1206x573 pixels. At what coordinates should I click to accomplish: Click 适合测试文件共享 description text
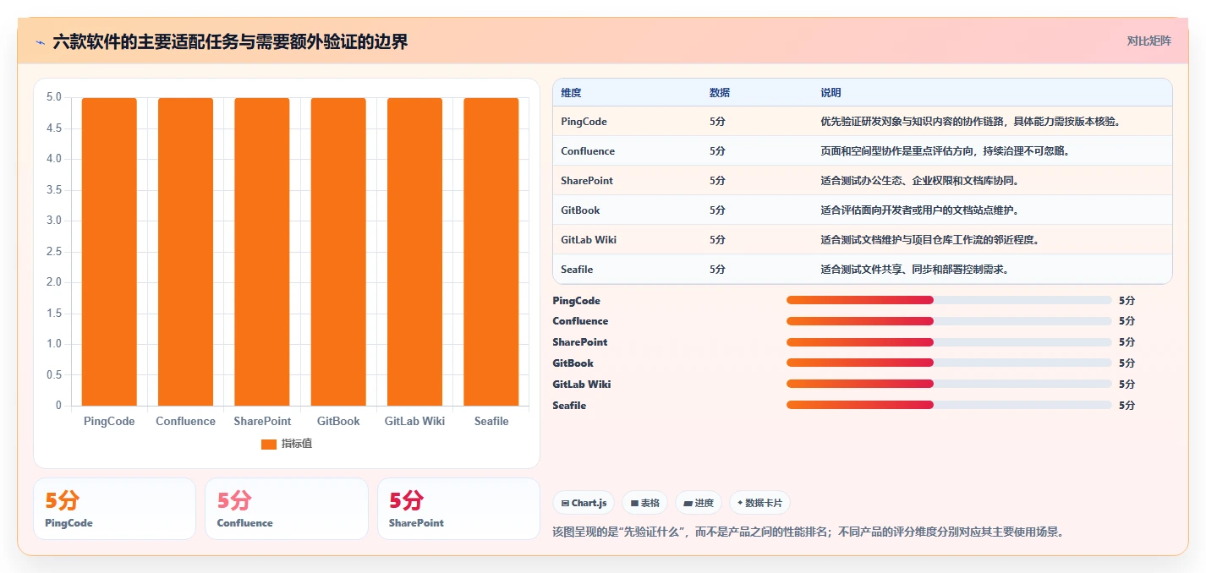915,270
